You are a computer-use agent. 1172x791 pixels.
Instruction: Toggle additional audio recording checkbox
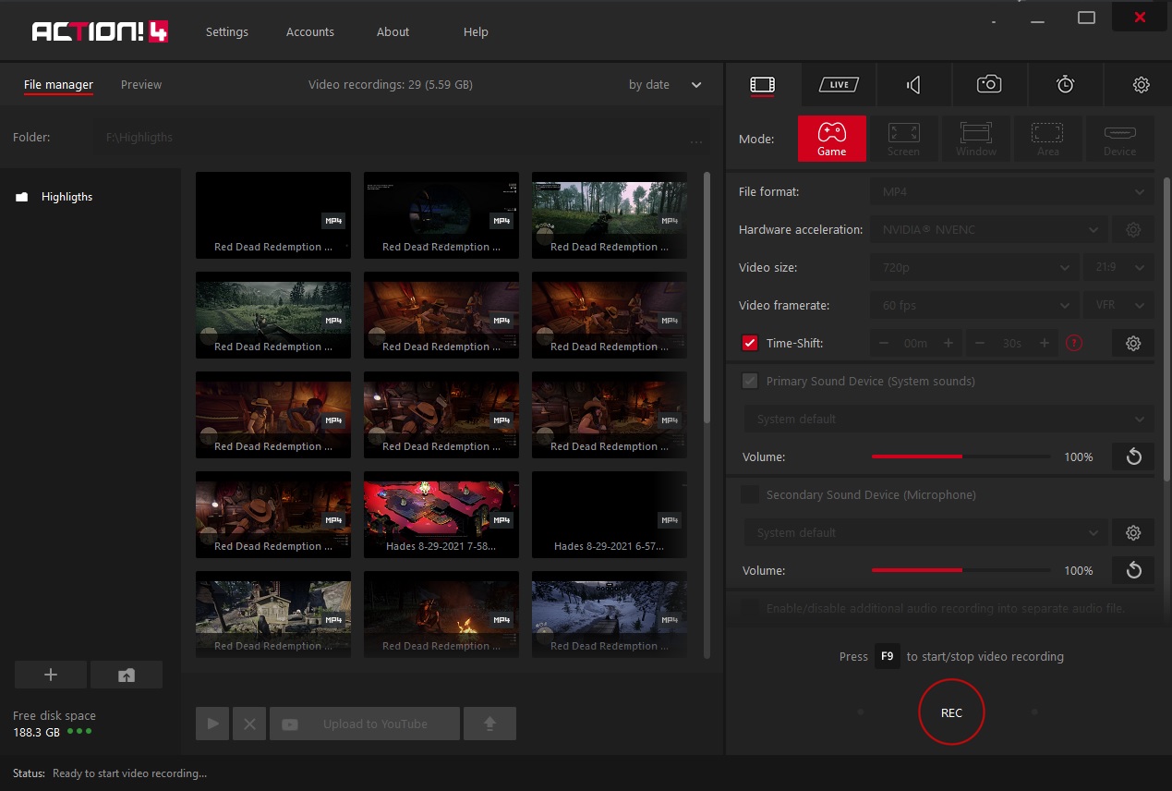(x=750, y=608)
